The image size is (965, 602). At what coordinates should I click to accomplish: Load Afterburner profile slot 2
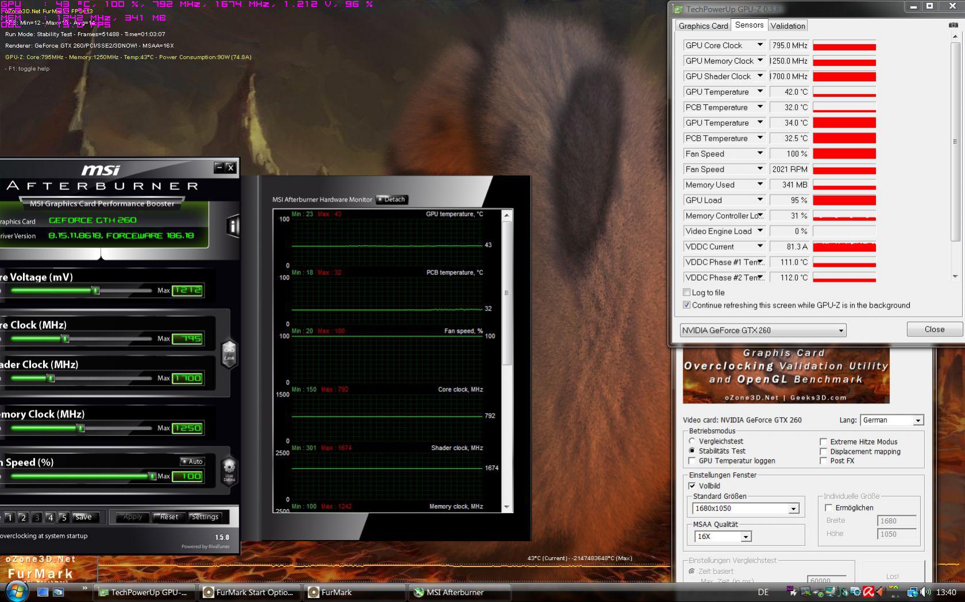pyautogui.click(x=23, y=518)
